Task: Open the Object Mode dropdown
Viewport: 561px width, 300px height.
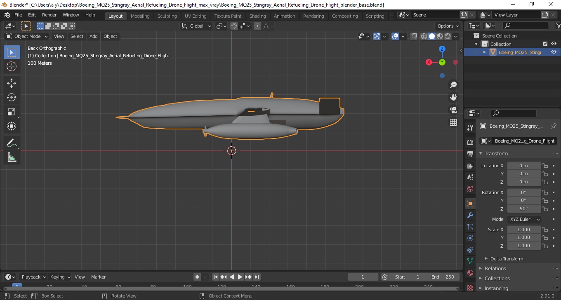Action: 27,36
